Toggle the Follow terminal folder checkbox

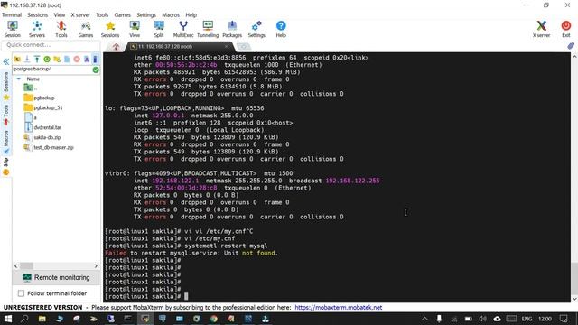21,293
